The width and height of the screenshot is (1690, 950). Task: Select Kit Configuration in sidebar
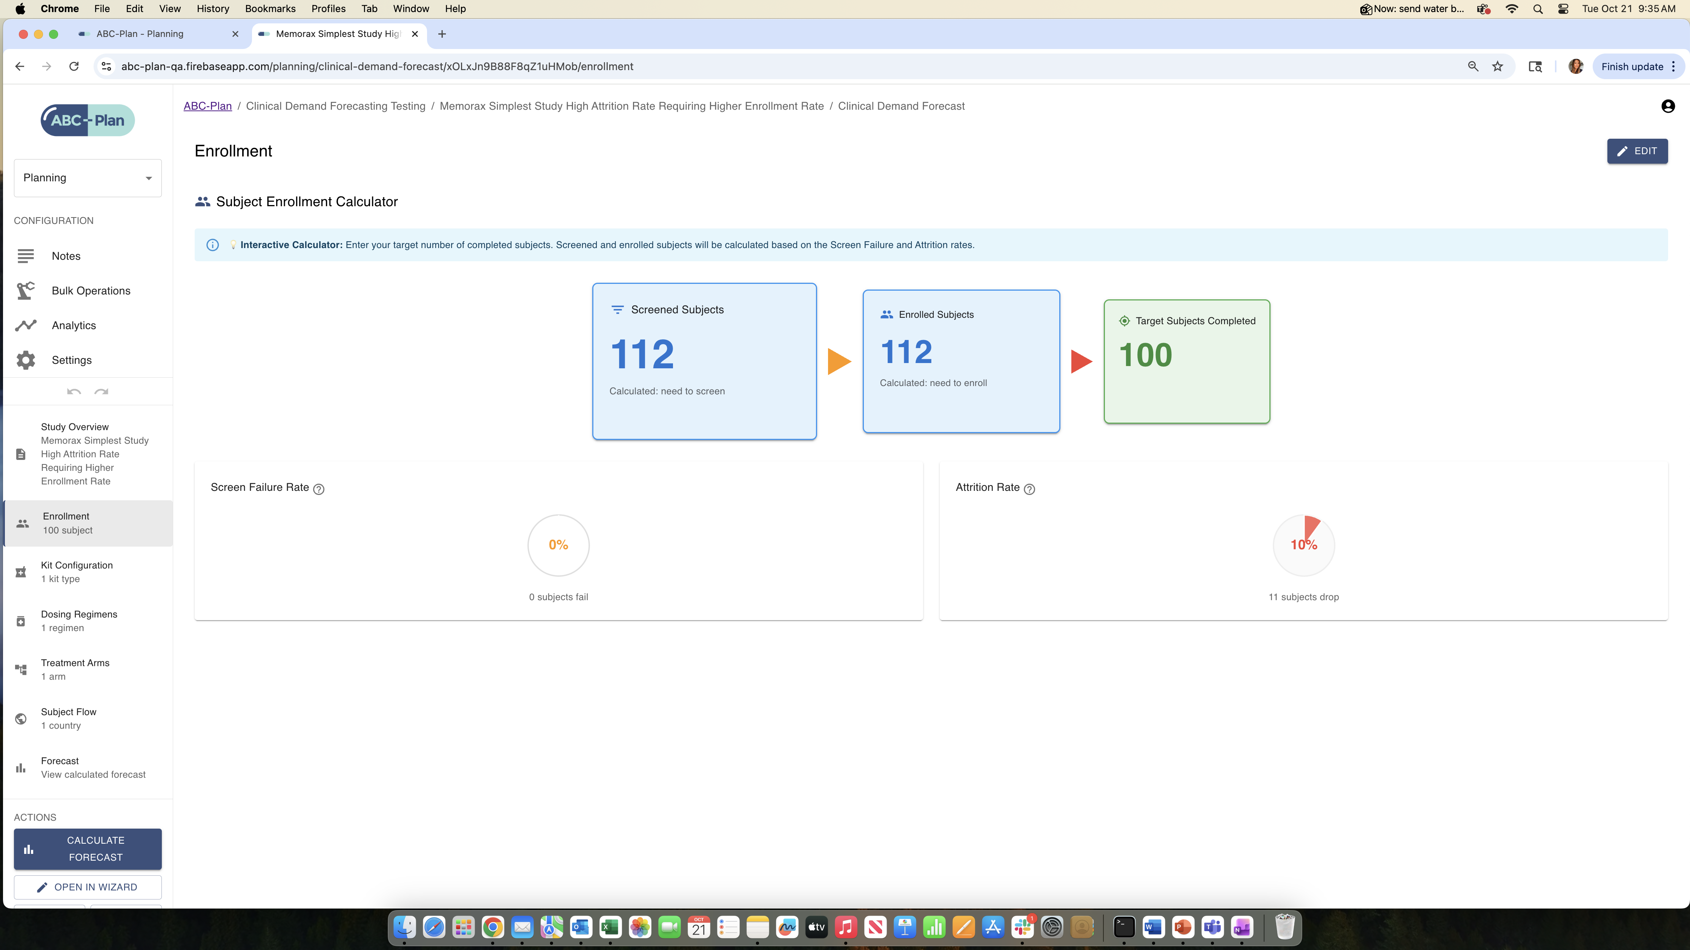[77, 572]
